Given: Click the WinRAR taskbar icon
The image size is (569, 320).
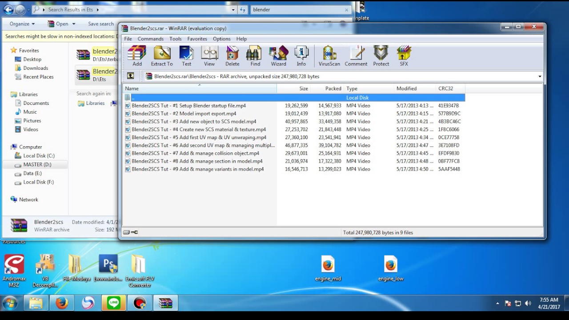Looking at the screenshot, I should (x=165, y=303).
